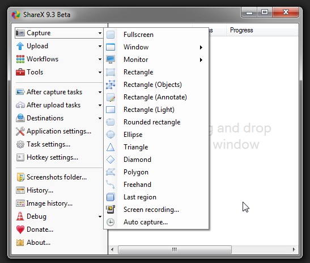The width and height of the screenshot is (310, 263).
Task: Click the Hotkey settings key icon
Action: coord(20,157)
